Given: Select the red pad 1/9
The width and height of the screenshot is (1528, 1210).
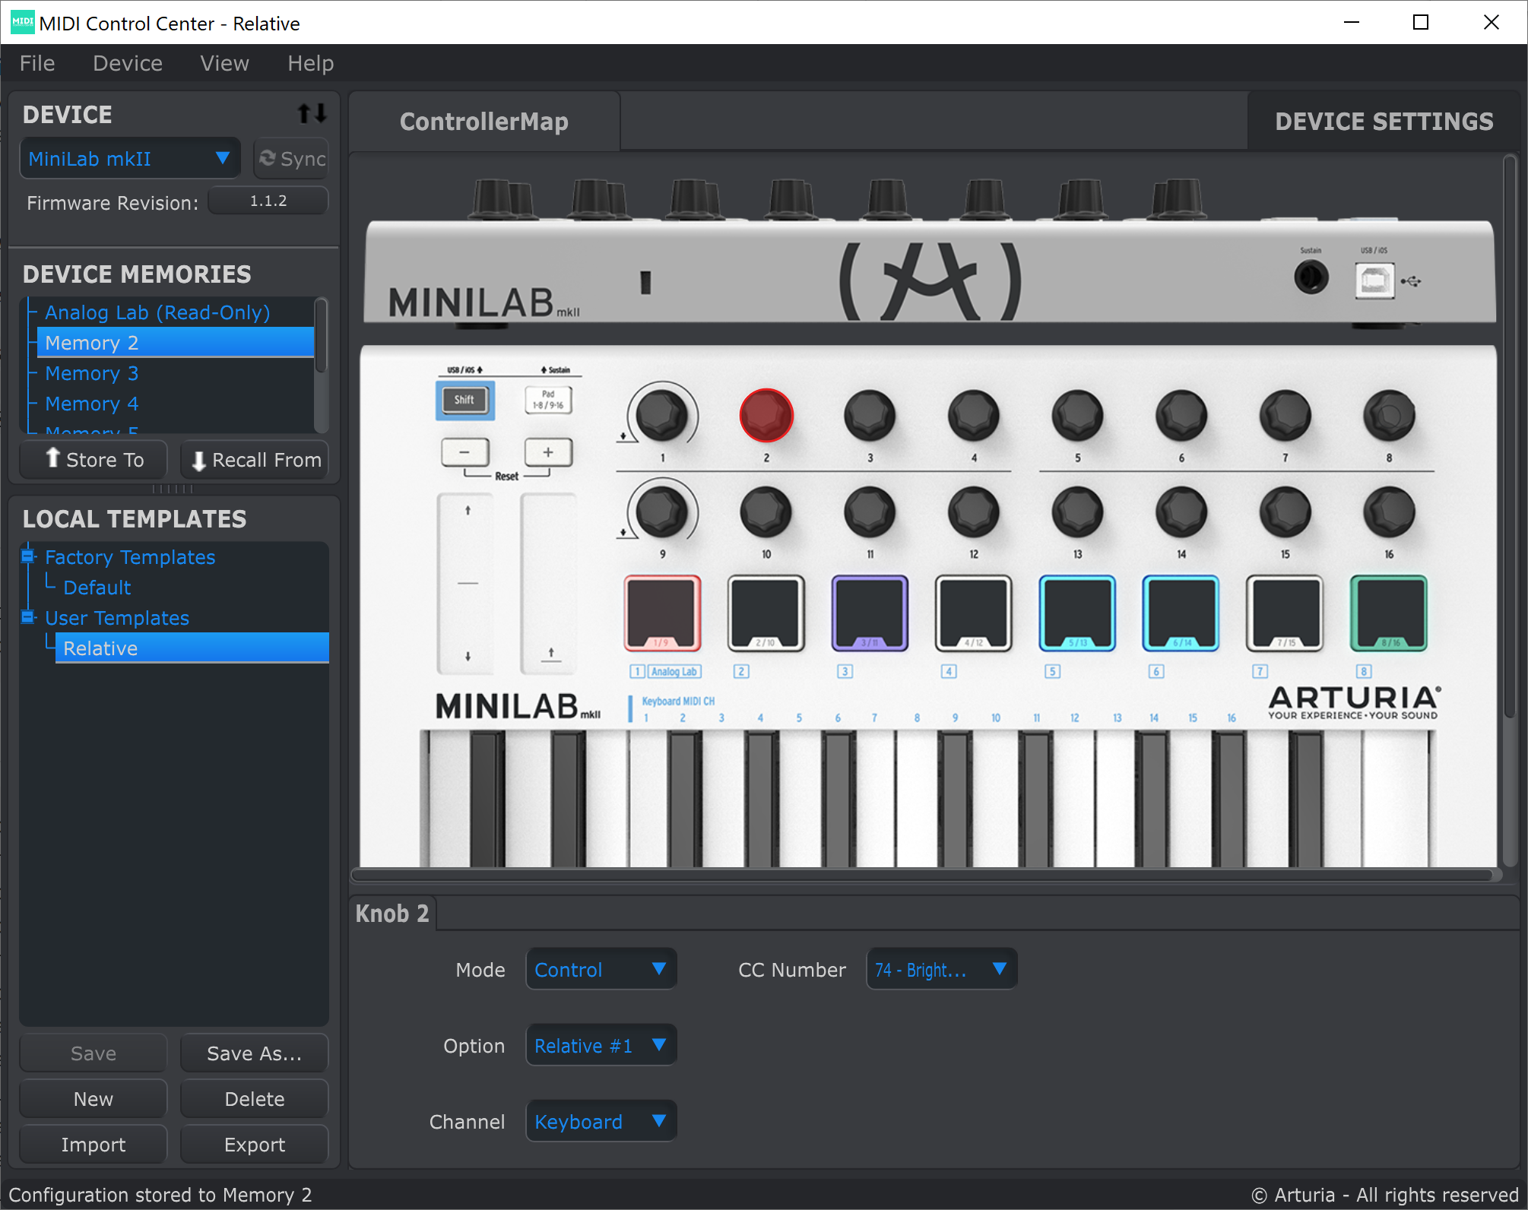Looking at the screenshot, I should click(662, 613).
